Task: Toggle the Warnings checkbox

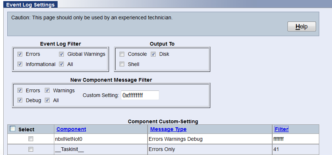Action: (x=47, y=90)
